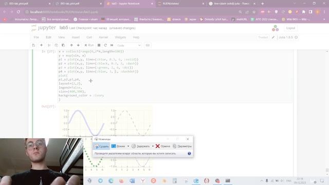Click the Julia 1.8.5 kernel status circle
Image resolution: width=329 pixels, height=185 pixels.
click(x=296, y=38)
